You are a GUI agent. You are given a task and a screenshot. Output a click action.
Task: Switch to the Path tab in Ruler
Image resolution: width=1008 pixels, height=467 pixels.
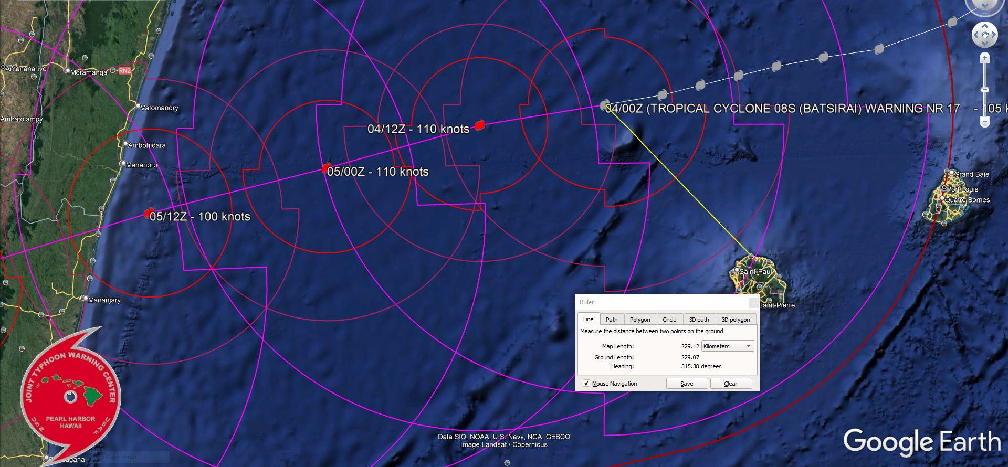tap(612, 319)
